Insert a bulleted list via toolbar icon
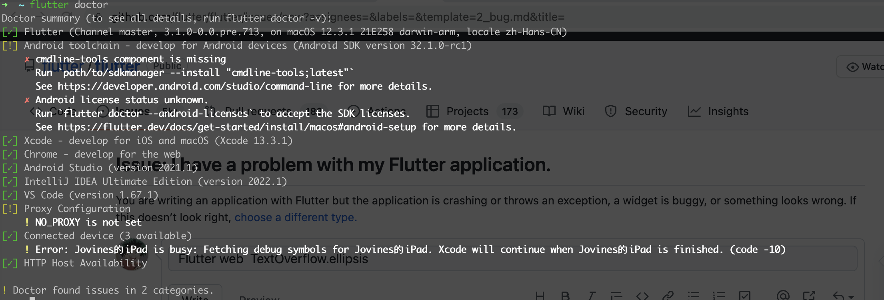 click(x=693, y=296)
